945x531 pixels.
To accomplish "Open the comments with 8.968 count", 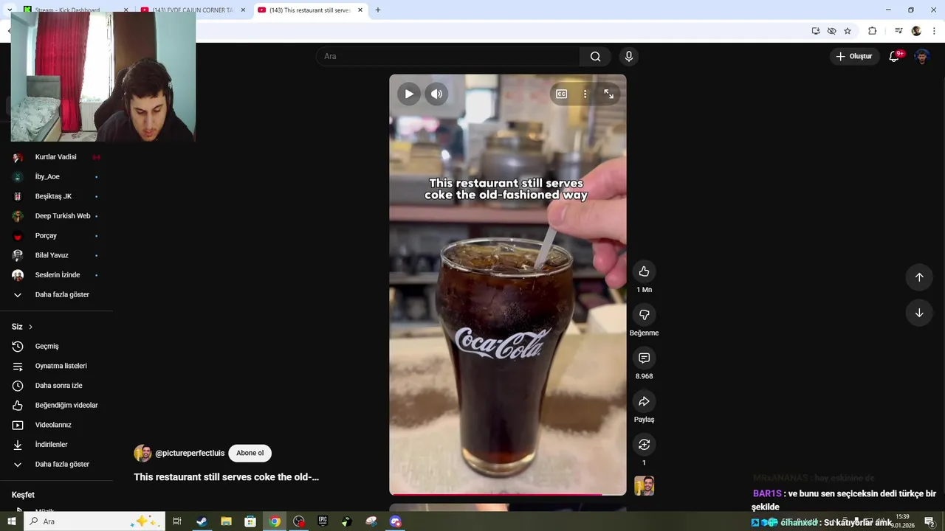I will 644,358.
